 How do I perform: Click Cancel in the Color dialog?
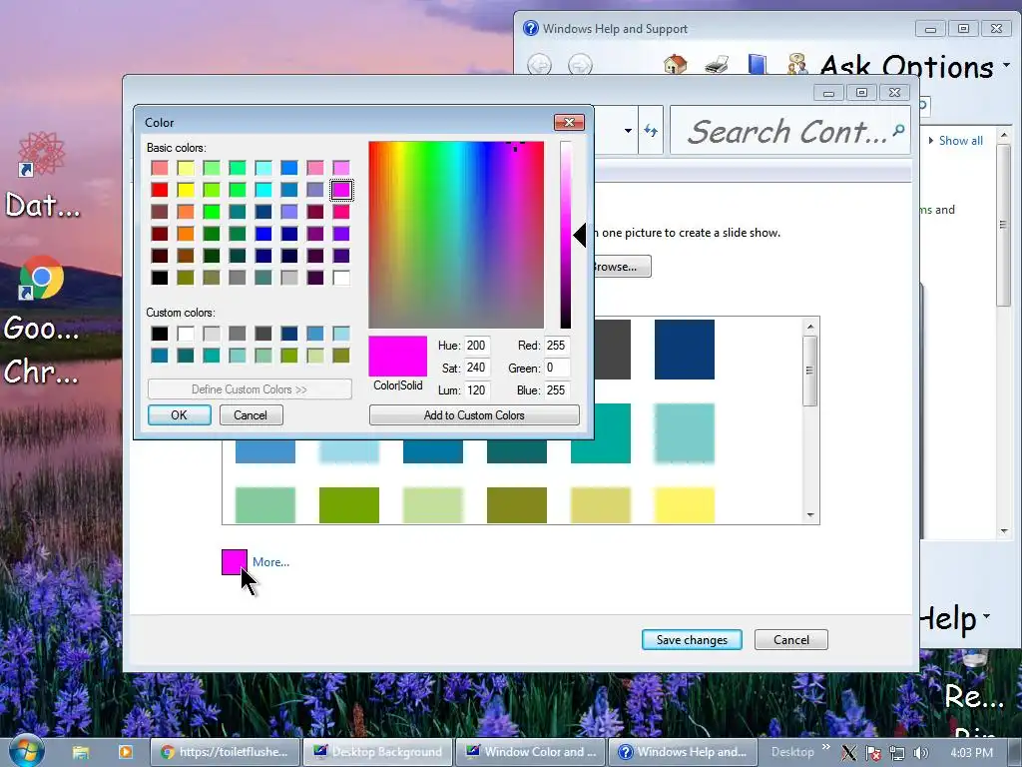coord(251,414)
